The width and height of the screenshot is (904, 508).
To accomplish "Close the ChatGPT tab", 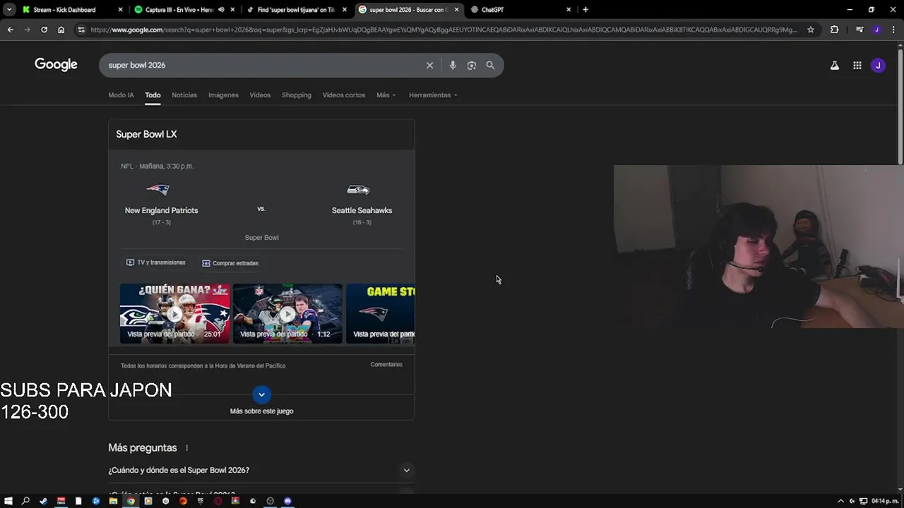I will point(569,10).
